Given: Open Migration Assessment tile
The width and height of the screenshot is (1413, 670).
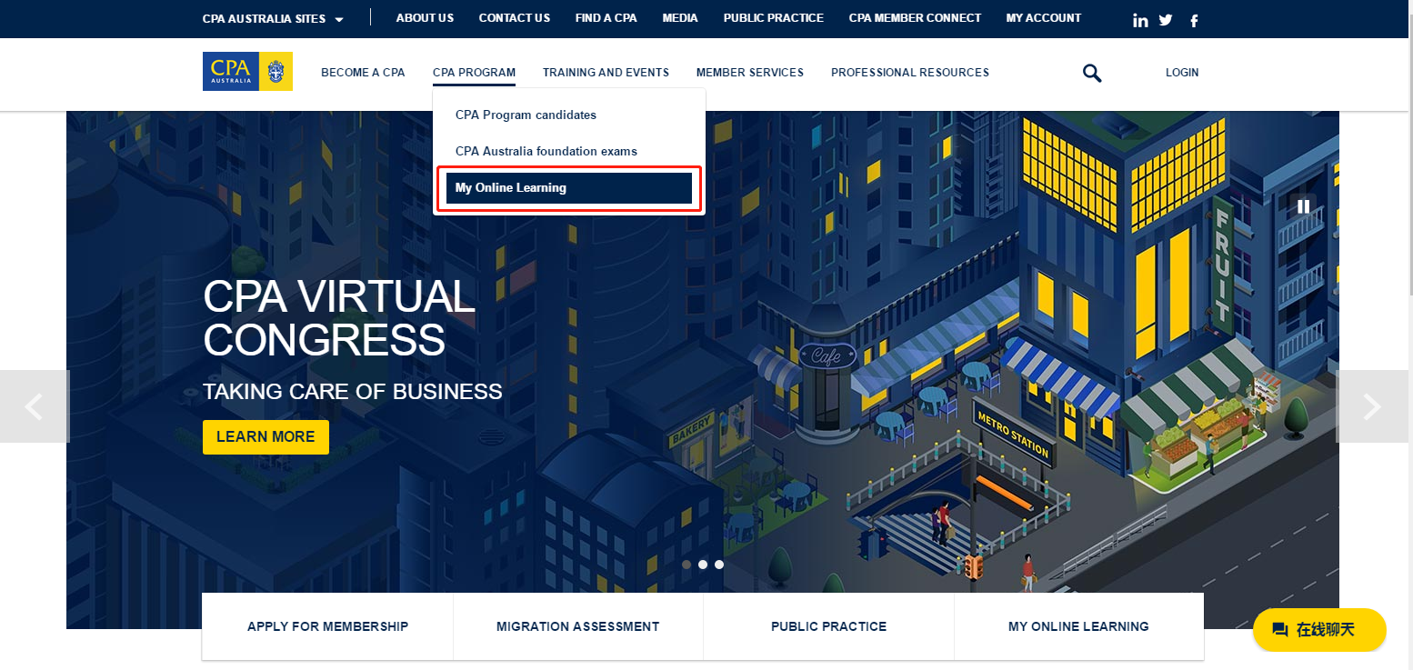Looking at the screenshot, I should [x=577, y=626].
